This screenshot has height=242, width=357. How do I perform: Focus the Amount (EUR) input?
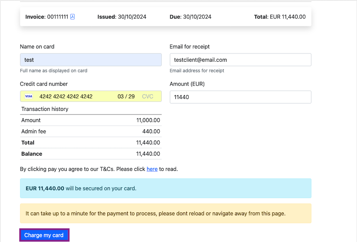(240, 97)
